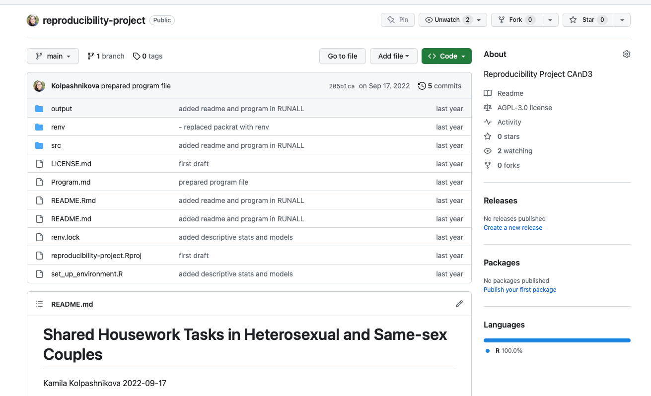Click the Releases heading link
The height and width of the screenshot is (396, 651).
pyautogui.click(x=501, y=200)
